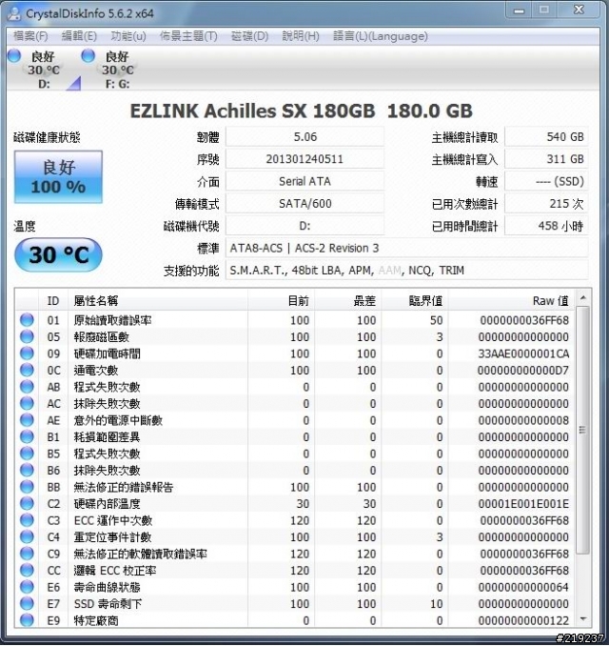The width and height of the screenshot is (609, 646).
Task: Open the 語言(L)(Language) menu
Action: (x=381, y=36)
